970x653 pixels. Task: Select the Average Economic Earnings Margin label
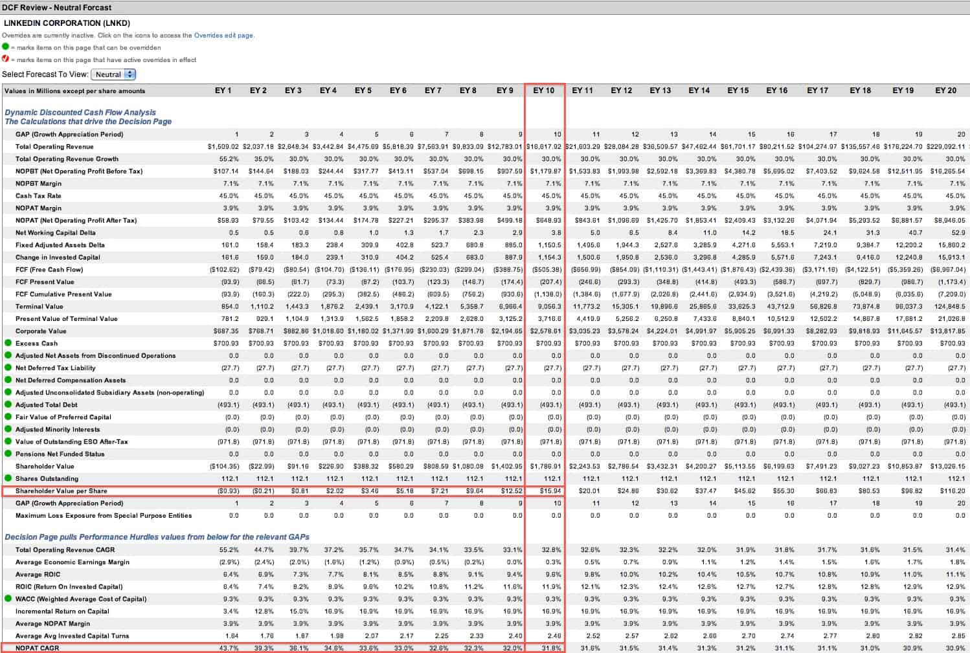(x=73, y=562)
